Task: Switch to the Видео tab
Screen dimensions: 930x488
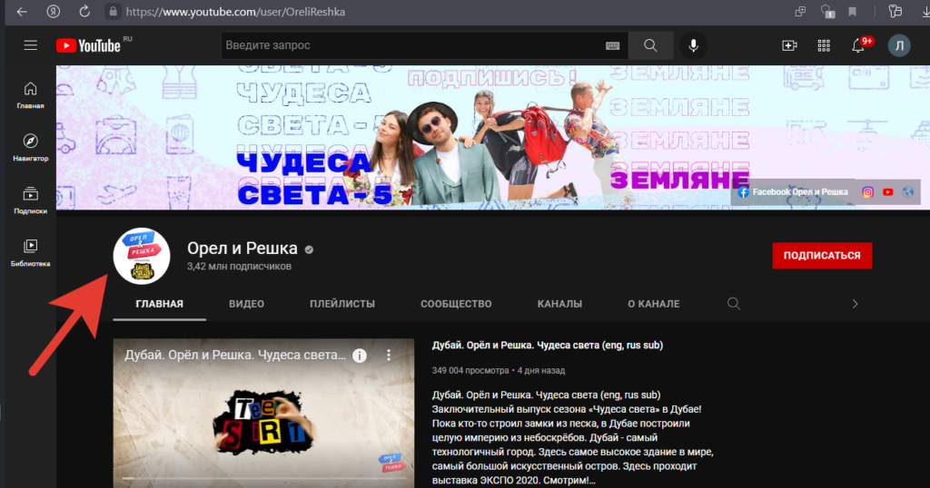Action: point(246,304)
